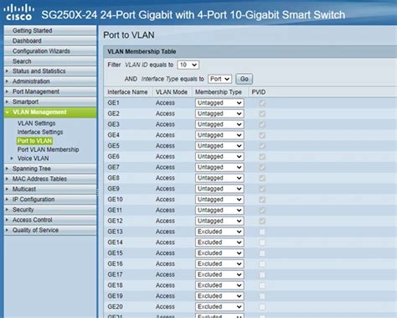Expand Spanning Tree section
The height and width of the screenshot is (318, 397).
[50, 169]
